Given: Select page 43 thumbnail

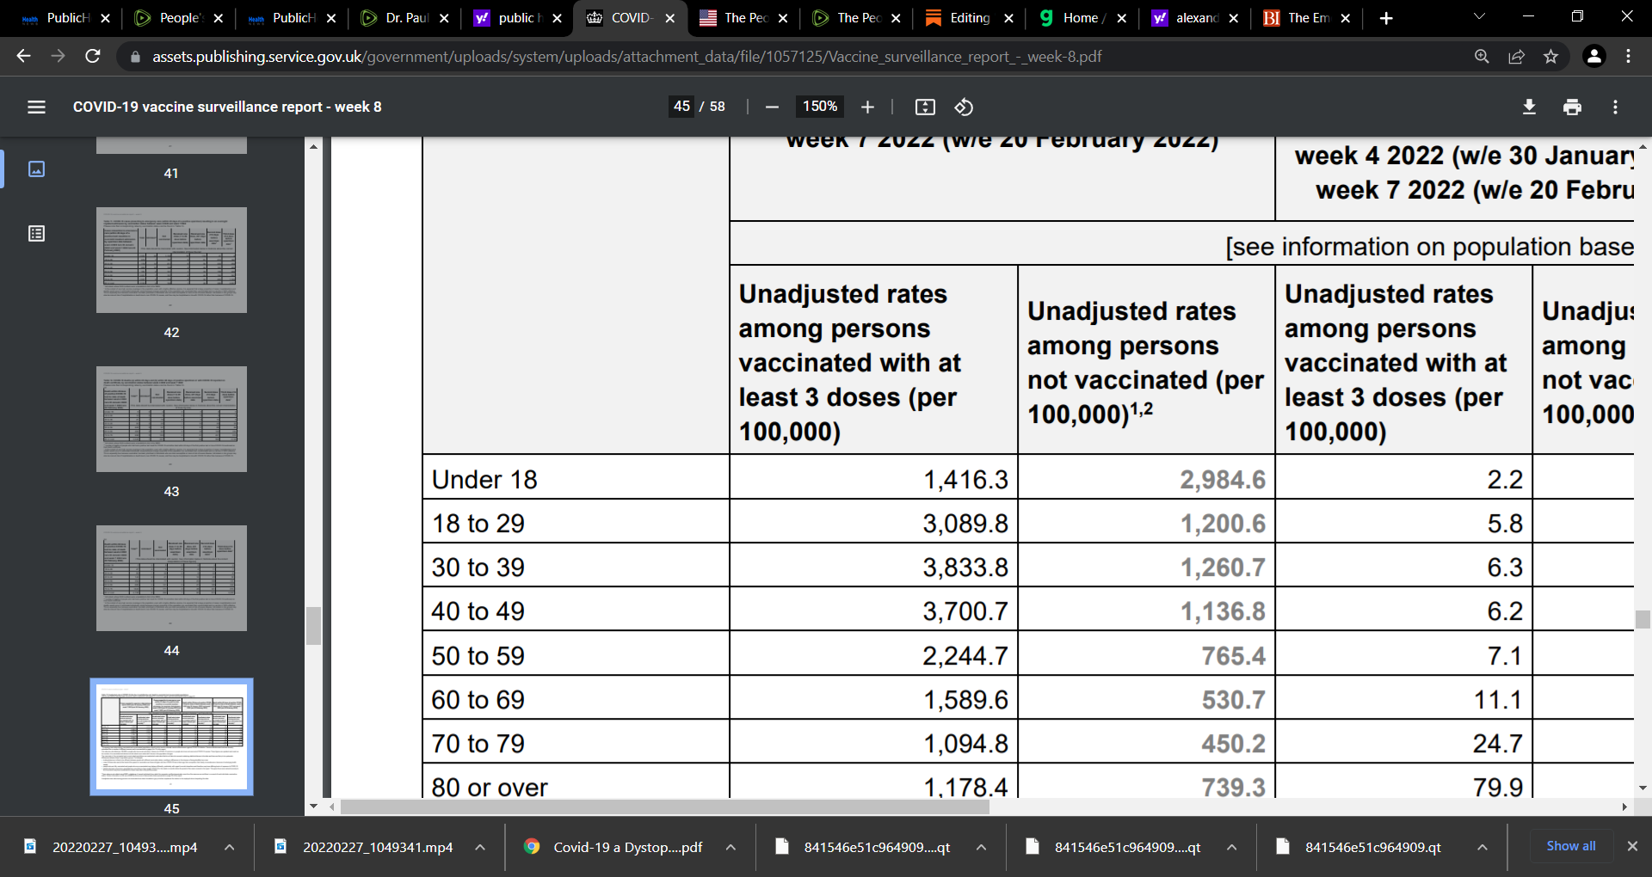Looking at the screenshot, I should (x=171, y=419).
